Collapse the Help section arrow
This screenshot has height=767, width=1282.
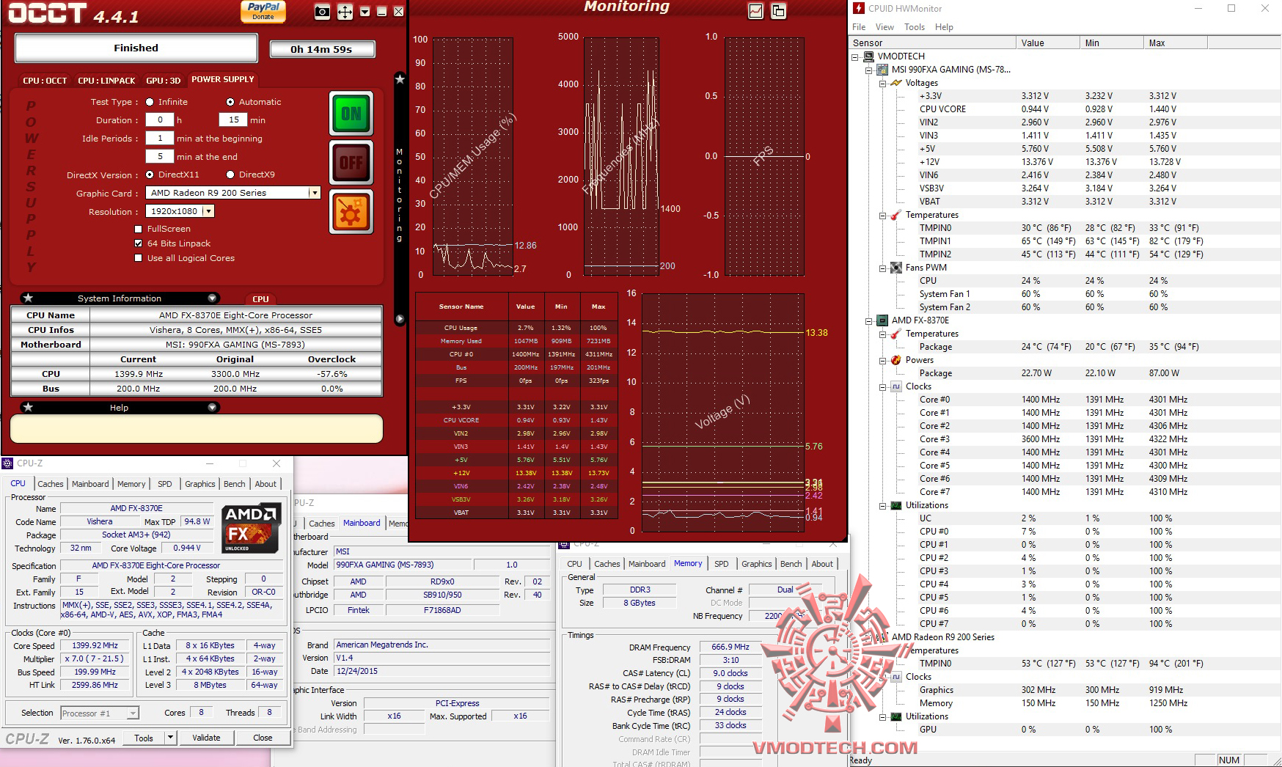pos(212,407)
